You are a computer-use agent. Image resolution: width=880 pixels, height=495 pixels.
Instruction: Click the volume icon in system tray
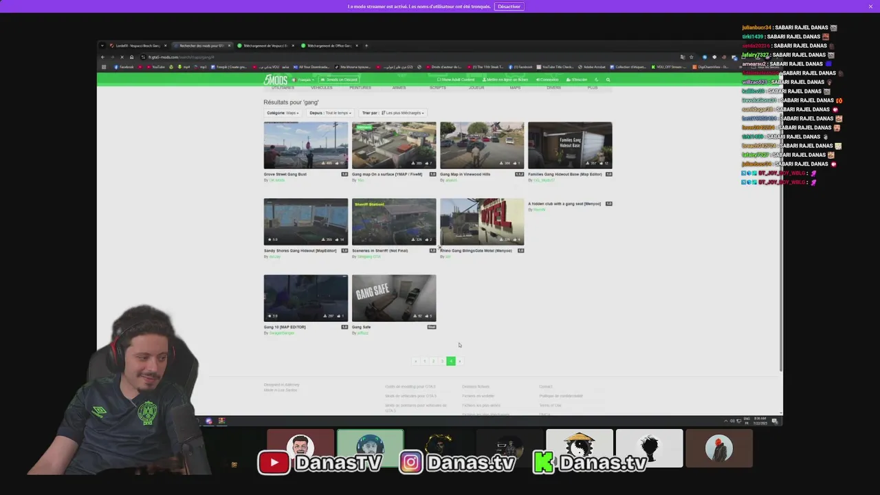coord(732,421)
